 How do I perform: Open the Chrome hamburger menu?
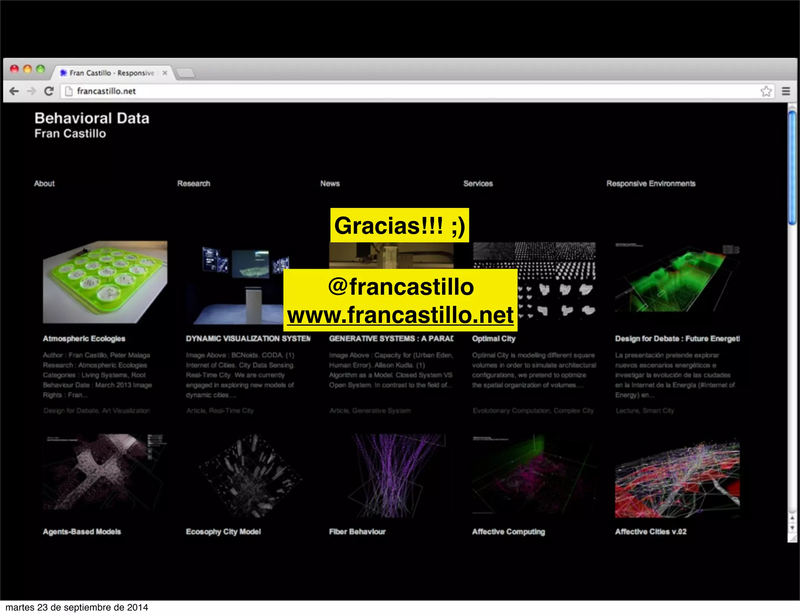pos(786,91)
